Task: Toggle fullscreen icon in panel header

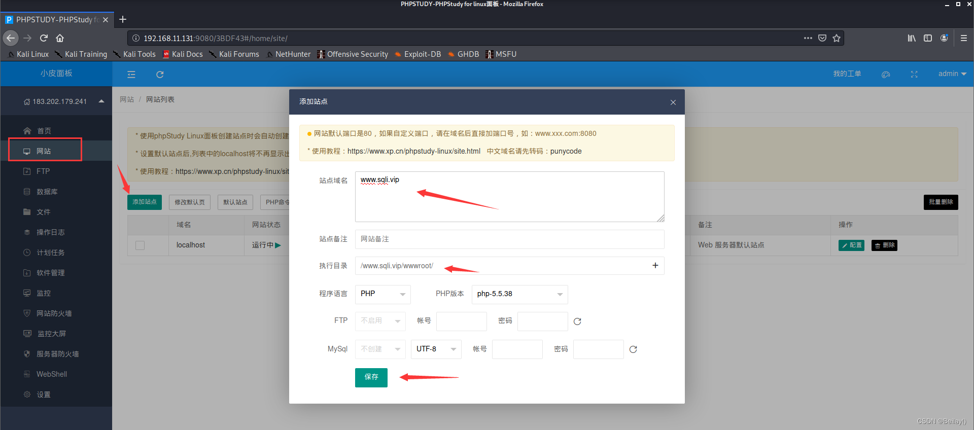Action: (x=914, y=74)
